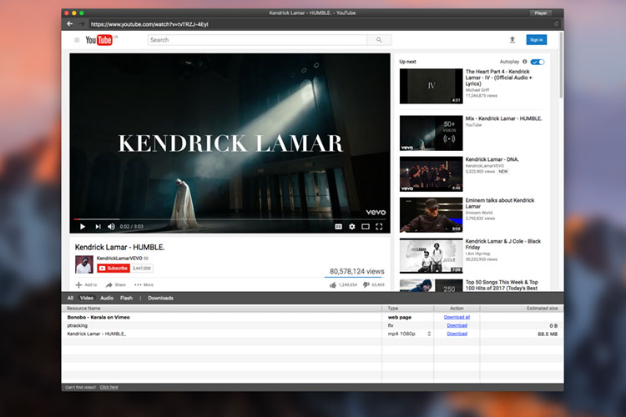This screenshot has height=417, width=626.
Task: Select the All filter tab
Action: click(x=70, y=298)
